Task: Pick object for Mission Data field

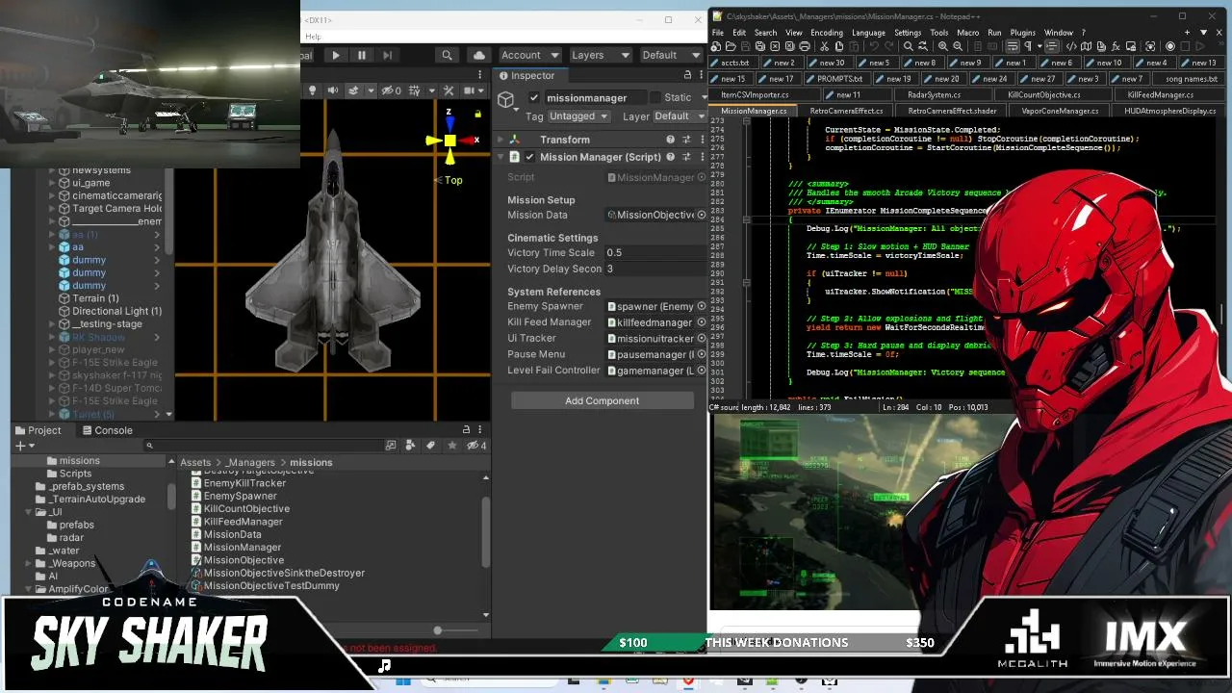Action: click(702, 215)
